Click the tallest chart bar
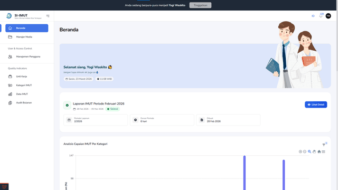Image resolution: width=338 pixels, height=190 pixels. (245, 173)
